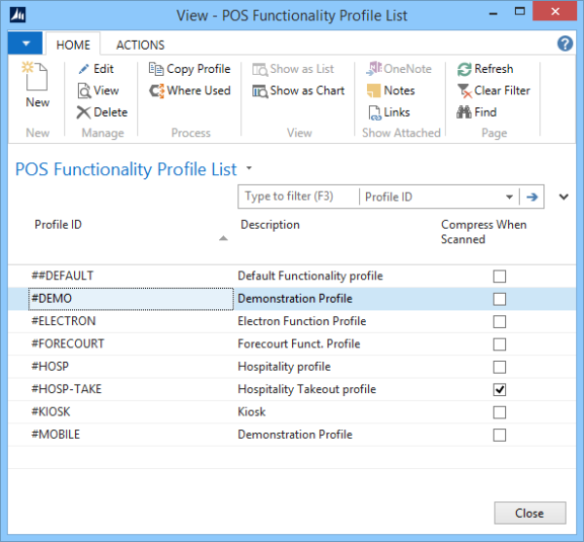Expand the POS Functionality Profile List title dropdown
The width and height of the screenshot is (584, 542).
point(250,168)
